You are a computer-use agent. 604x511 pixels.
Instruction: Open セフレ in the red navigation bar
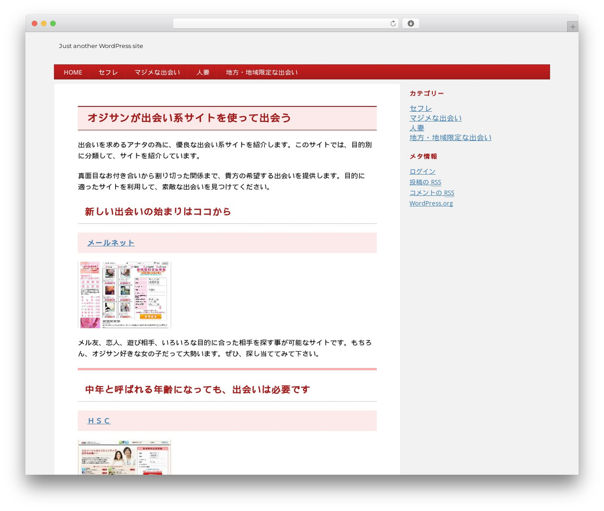click(x=108, y=72)
